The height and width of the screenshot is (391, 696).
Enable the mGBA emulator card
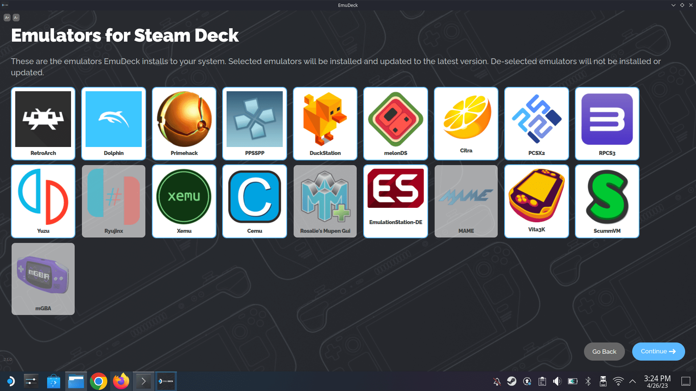click(x=43, y=279)
